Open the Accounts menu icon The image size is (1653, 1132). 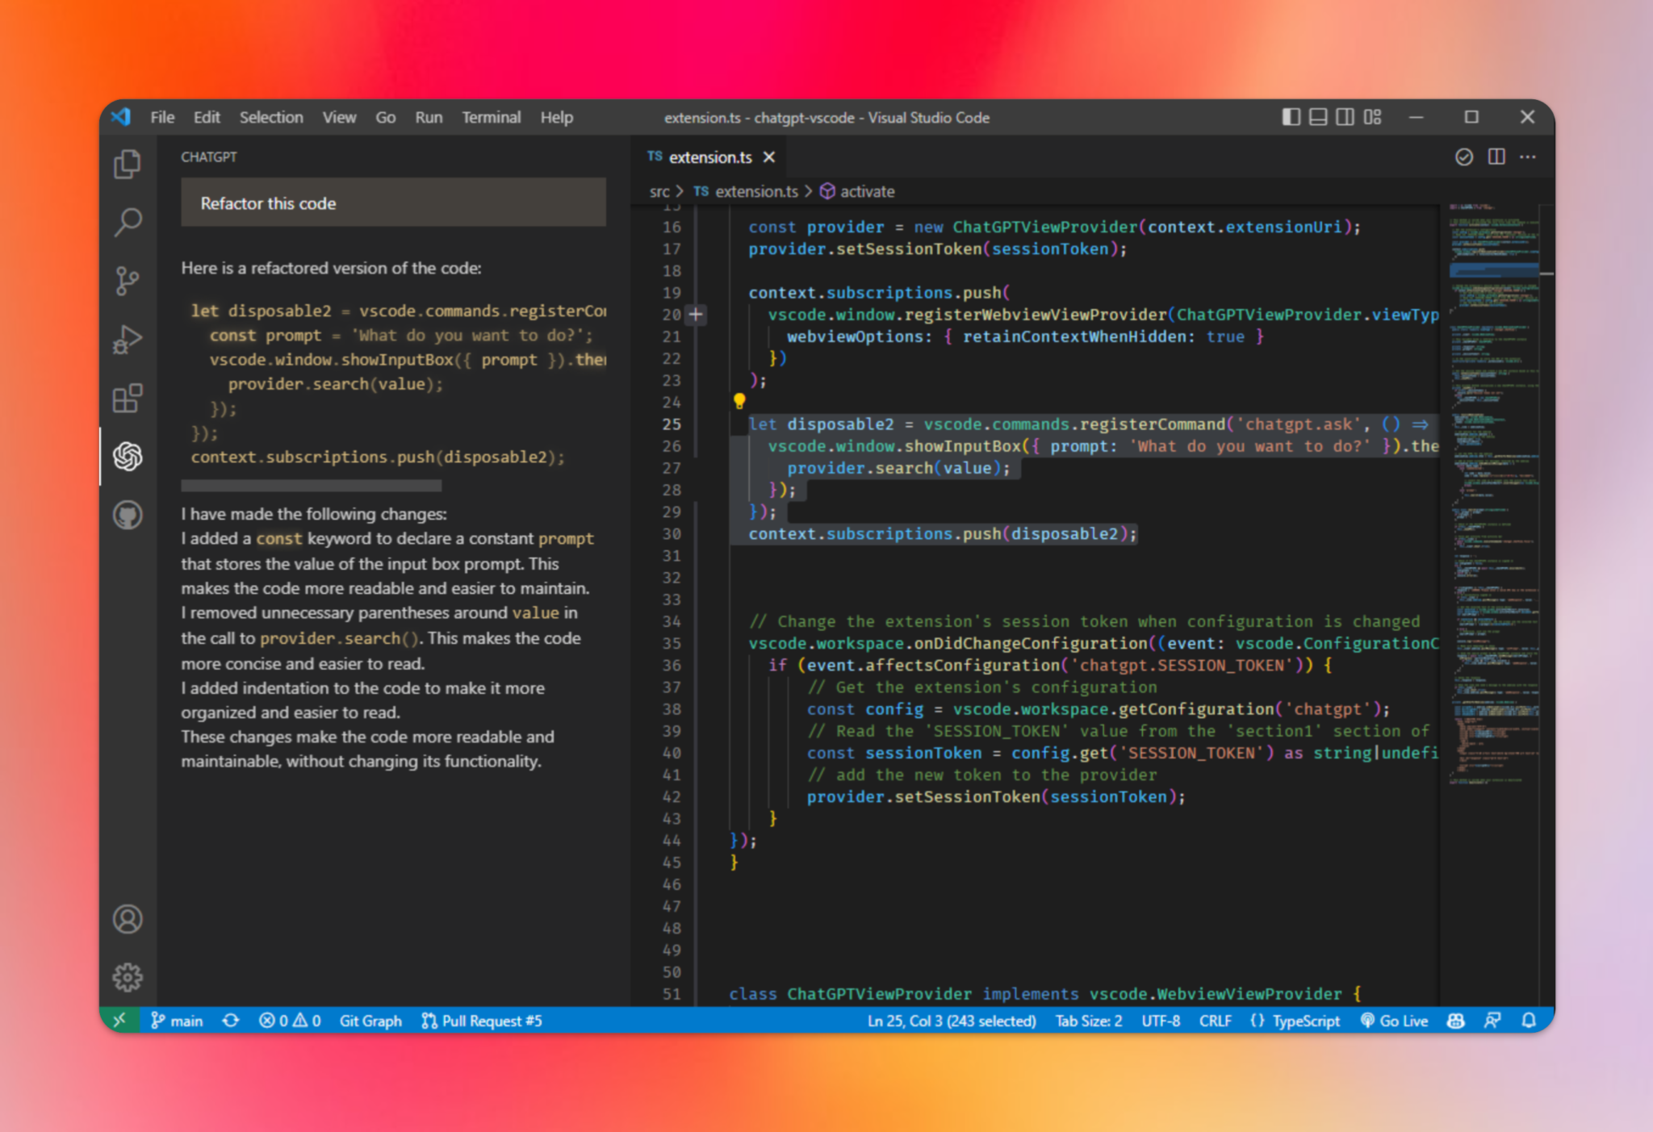[128, 919]
